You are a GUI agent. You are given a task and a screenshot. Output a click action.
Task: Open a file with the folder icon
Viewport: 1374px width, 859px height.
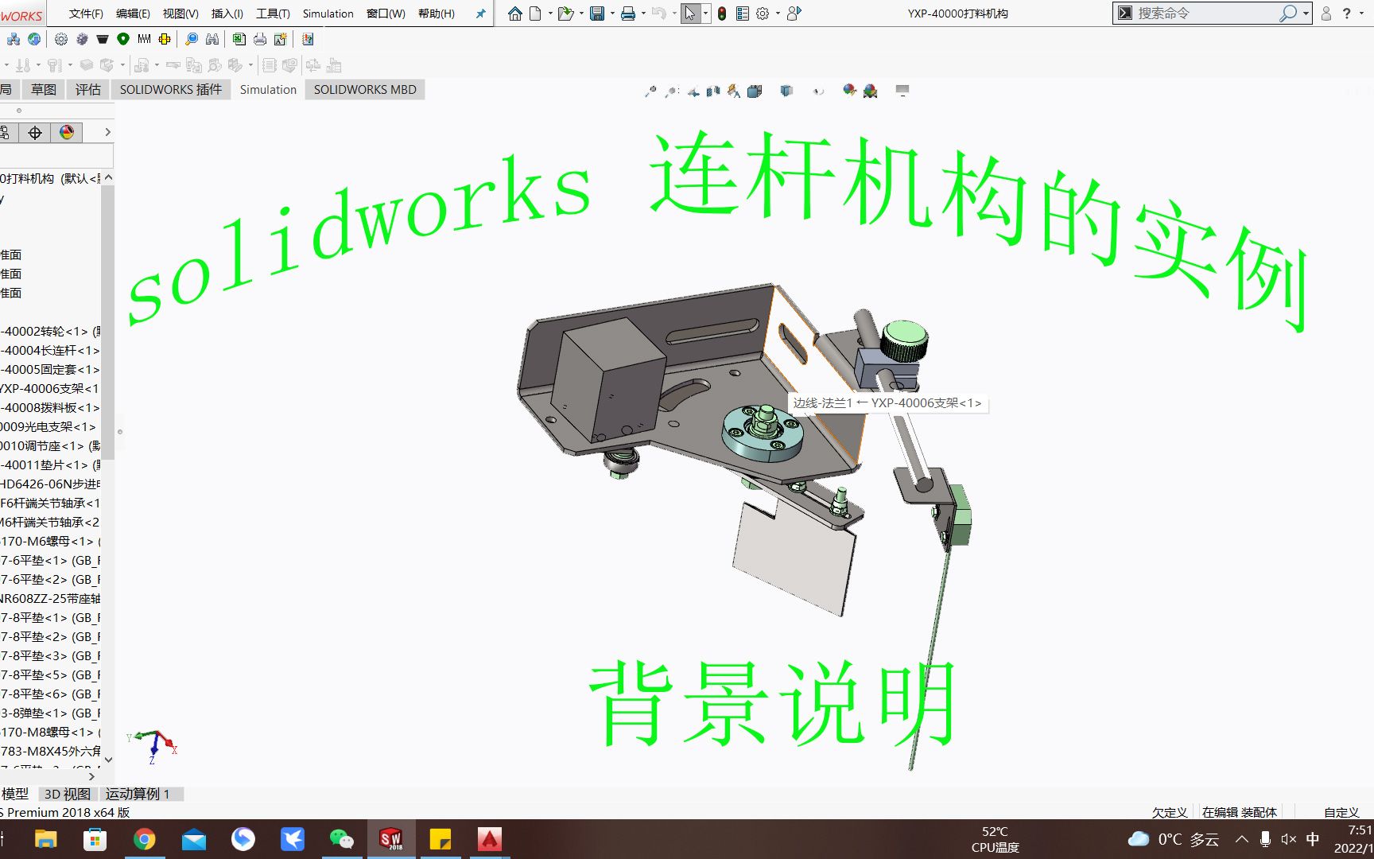565,14
